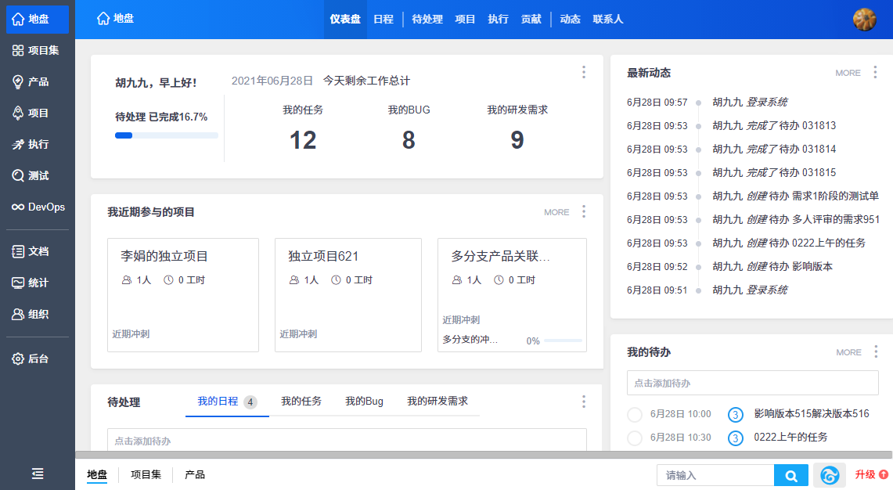Open DevOps module in sidebar
893x490 pixels.
click(38, 207)
